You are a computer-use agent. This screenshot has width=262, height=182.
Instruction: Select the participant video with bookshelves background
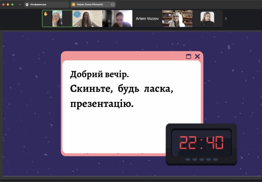click(177, 18)
